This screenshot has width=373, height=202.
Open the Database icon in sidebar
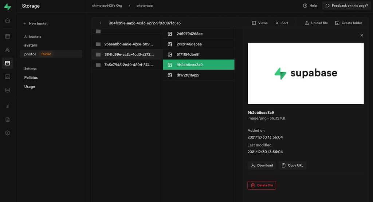7,90
